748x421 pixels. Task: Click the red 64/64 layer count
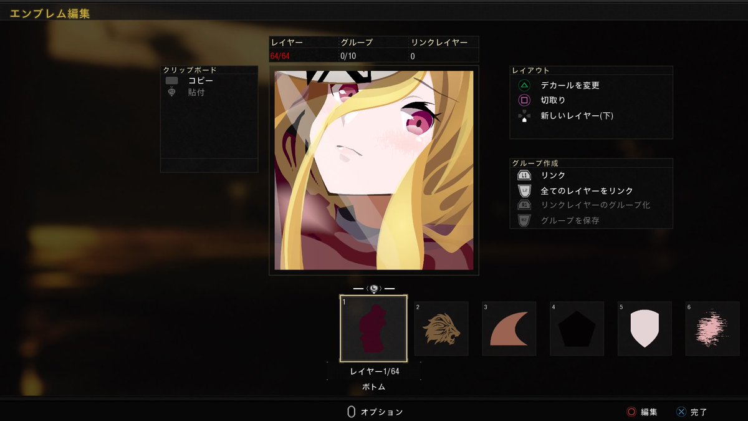[x=280, y=56]
